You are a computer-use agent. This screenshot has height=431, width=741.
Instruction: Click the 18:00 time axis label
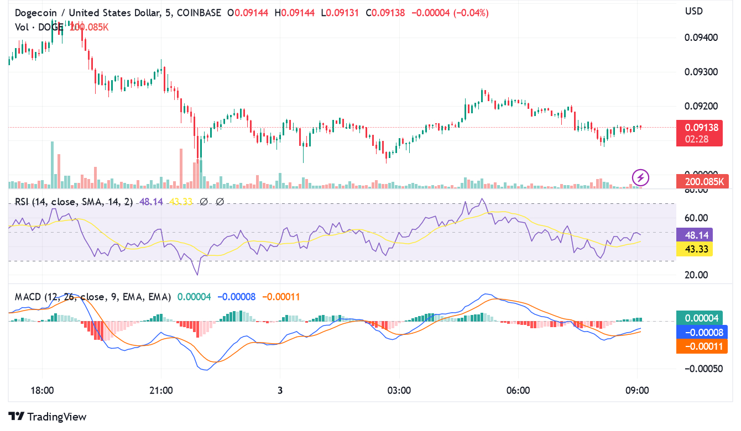click(42, 391)
